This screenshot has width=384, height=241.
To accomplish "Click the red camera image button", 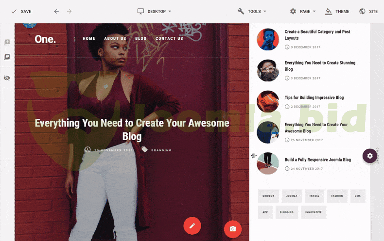I will coord(233,229).
